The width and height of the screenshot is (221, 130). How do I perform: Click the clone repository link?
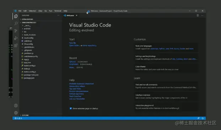[x=90, y=45]
